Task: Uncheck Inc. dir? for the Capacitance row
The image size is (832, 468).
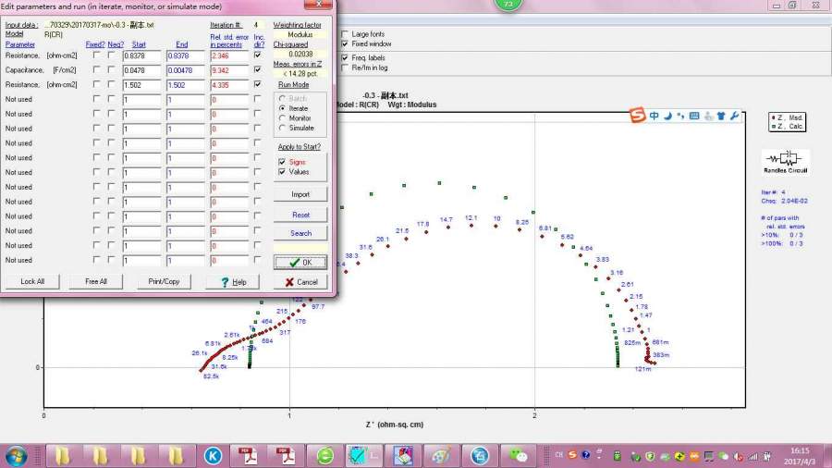Action: 257,69
